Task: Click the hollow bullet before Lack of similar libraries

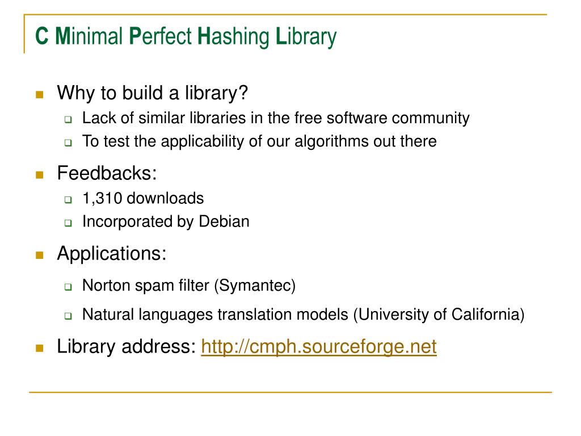Action: [68, 120]
